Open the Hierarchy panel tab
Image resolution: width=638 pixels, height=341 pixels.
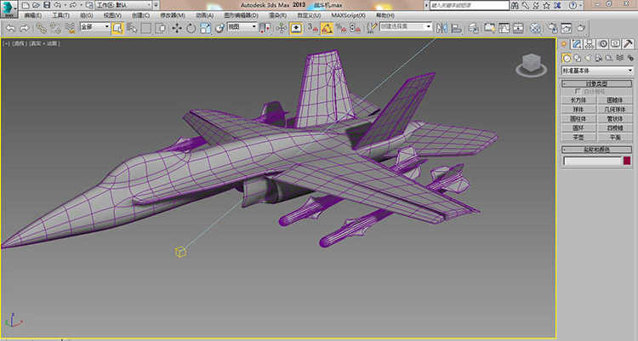[590, 43]
